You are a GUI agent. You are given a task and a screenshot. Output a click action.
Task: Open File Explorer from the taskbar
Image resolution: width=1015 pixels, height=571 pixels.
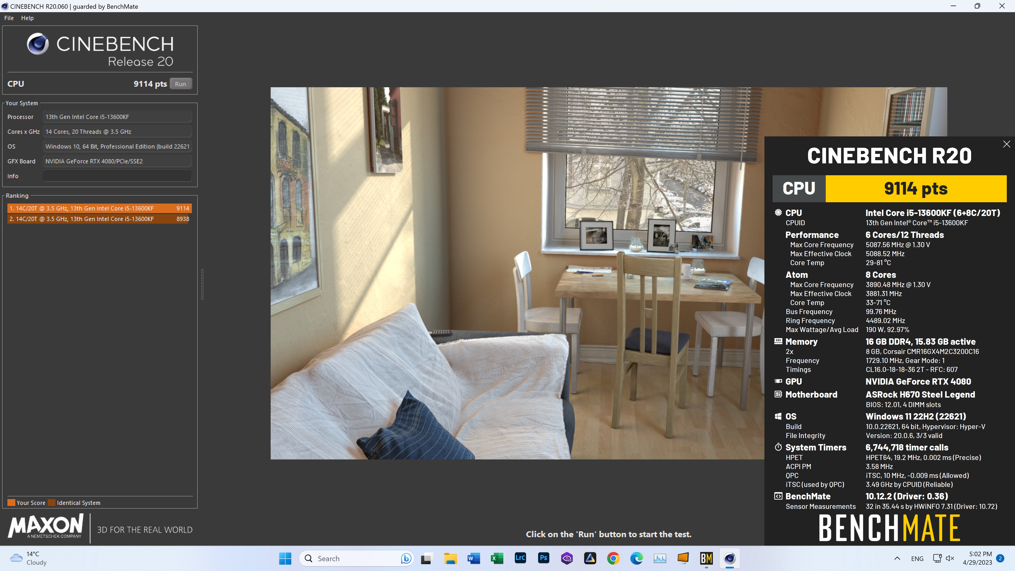click(x=450, y=558)
